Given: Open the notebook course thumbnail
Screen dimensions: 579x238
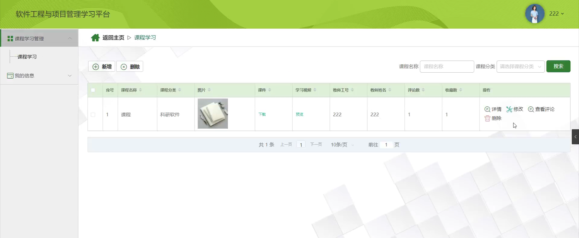Looking at the screenshot, I should [x=213, y=114].
